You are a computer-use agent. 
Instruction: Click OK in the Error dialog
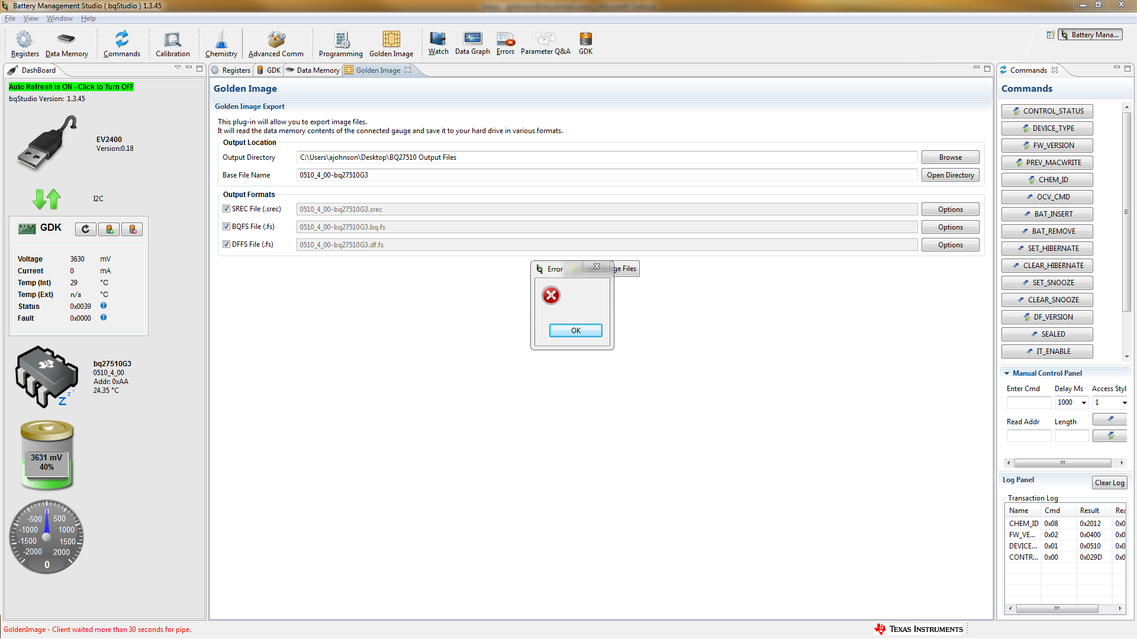(575, 331)
